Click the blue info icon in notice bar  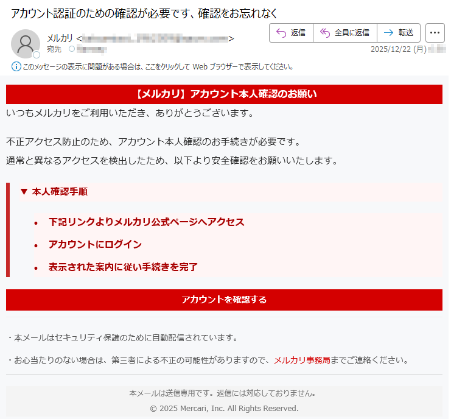coord(16,66)
